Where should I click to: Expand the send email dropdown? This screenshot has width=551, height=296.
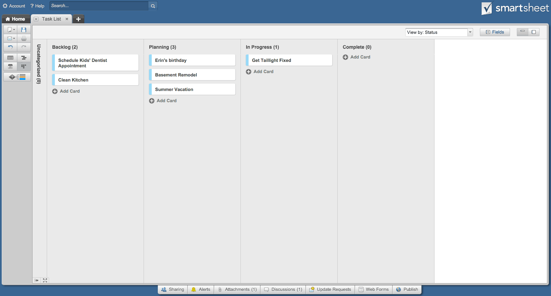pyautogui.click(x=14, y=39)
